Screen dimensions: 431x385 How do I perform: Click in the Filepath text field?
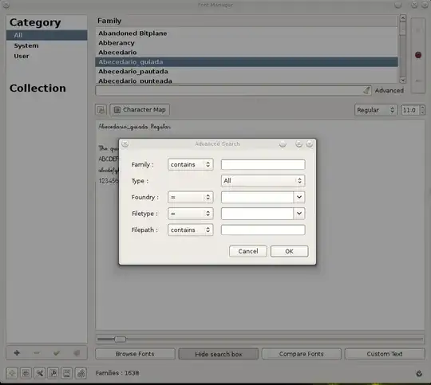tap(263, 230)
